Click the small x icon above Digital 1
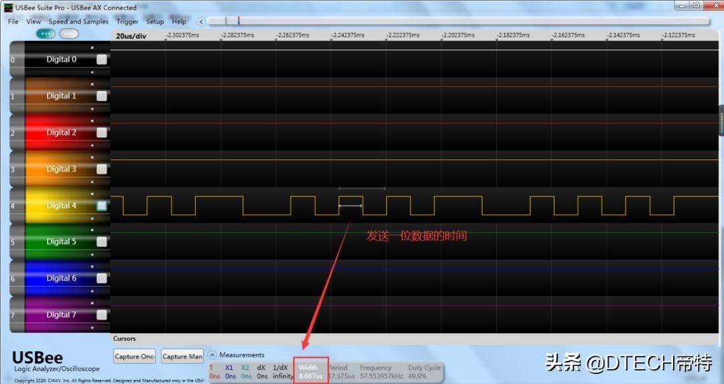724x384 pixels. [92, 84]
